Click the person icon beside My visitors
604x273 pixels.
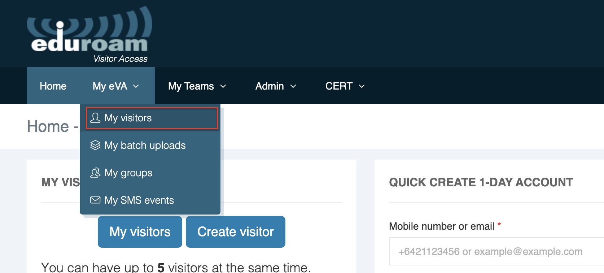pyautogui.click(x=95, y=118)
